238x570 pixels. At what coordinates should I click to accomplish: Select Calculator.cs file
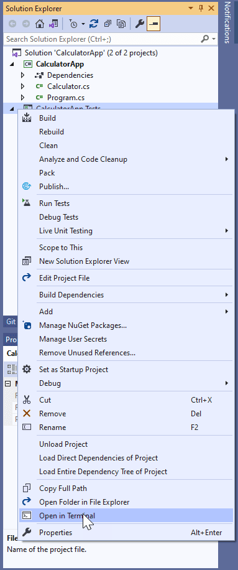[x=68, y=86]
